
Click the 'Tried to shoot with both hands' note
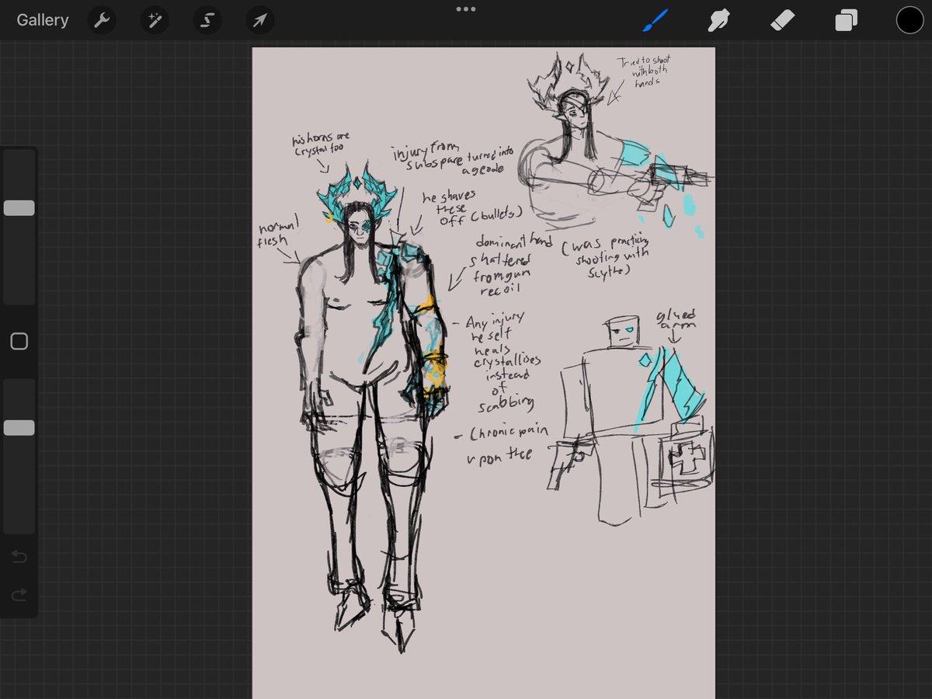click(x=644, y=71)
